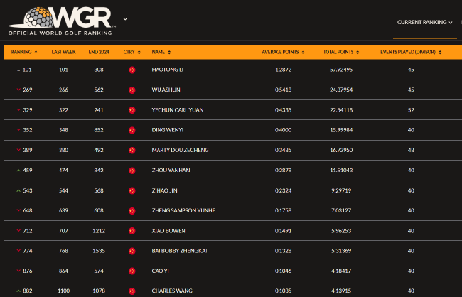This screenshot has width=462, height=297.
Task: Click the China flag beside Xiao Bowen
Action: [132, 231]
